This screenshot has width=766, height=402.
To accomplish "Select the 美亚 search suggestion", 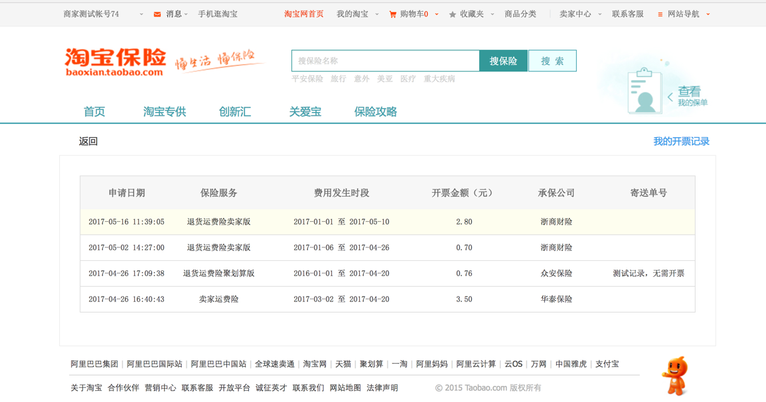I will (384, 78).
